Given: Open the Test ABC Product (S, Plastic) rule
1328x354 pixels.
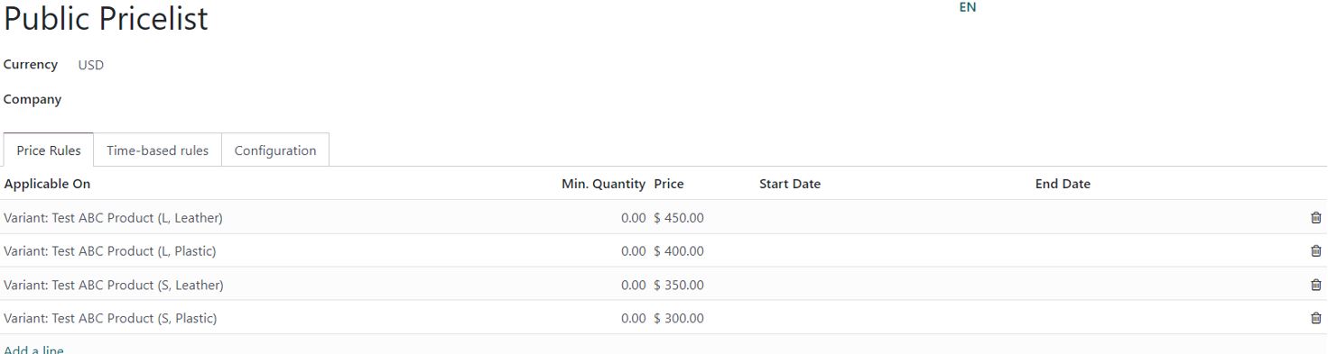Looking at the screenshot, I should pos(110,318).
